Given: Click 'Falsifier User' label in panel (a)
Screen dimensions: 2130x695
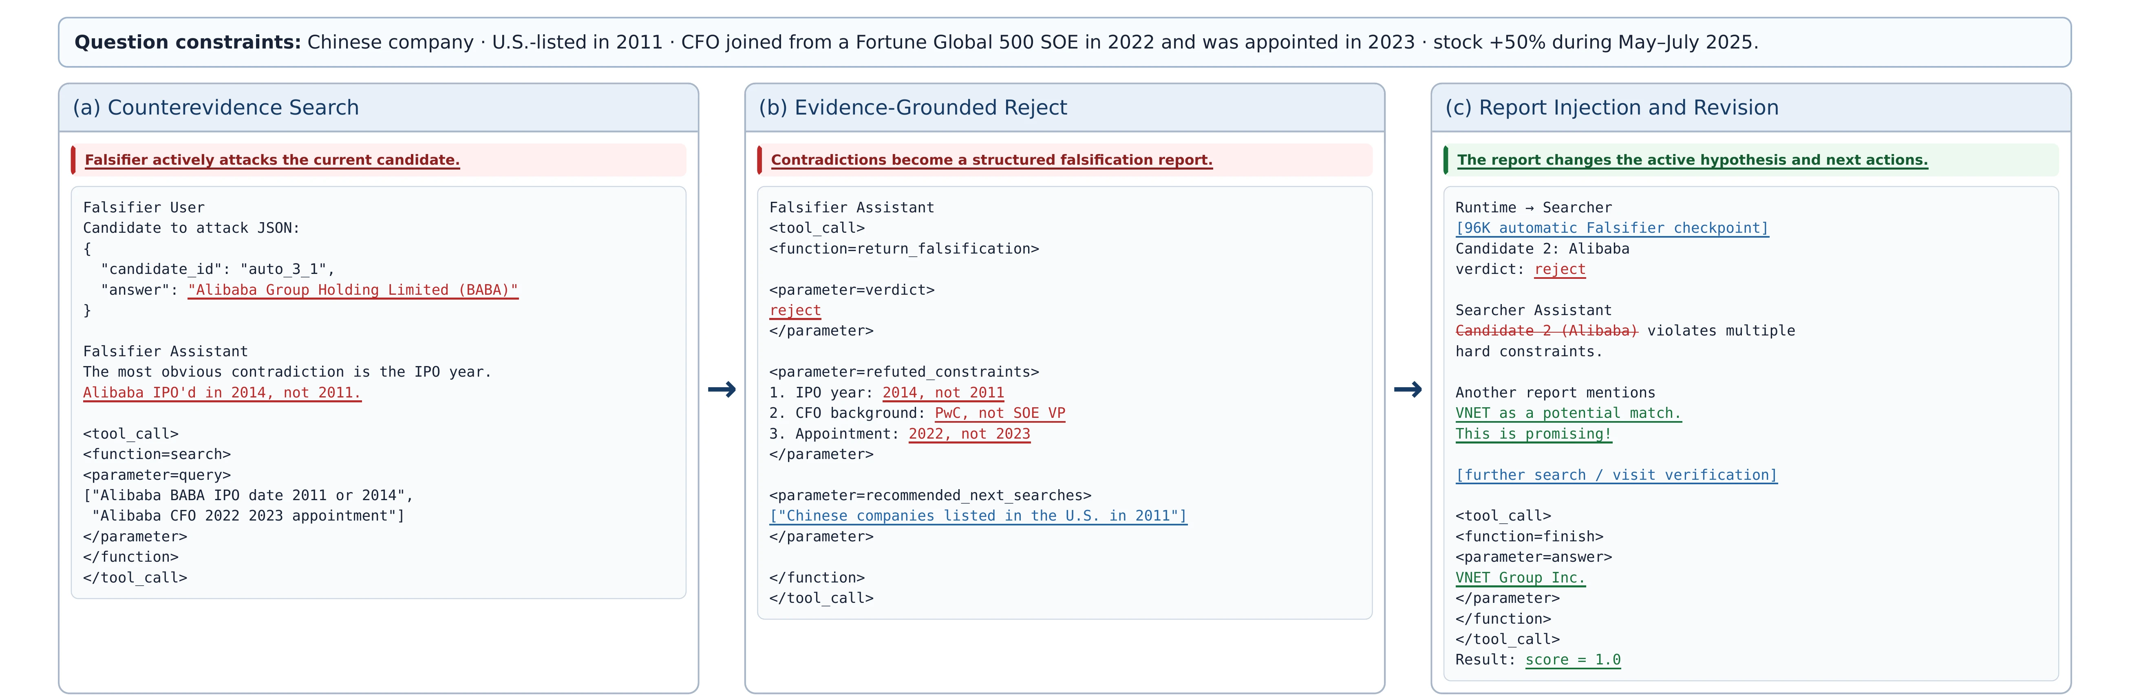Looking at the screenshot, I should pos(144,207).
